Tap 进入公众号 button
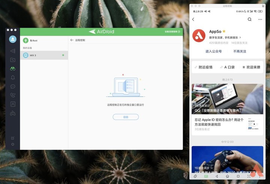 coord(213,51)
